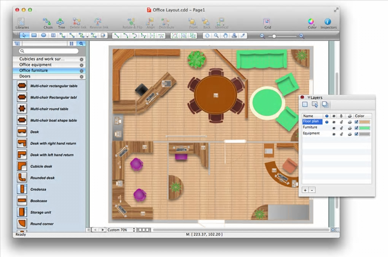
Task: Uncheck Furniture layer color checkbox
Action: 356,128
